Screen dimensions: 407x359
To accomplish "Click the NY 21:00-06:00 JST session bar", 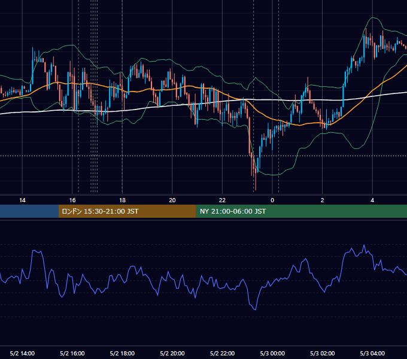I will [x=301, y=211].
